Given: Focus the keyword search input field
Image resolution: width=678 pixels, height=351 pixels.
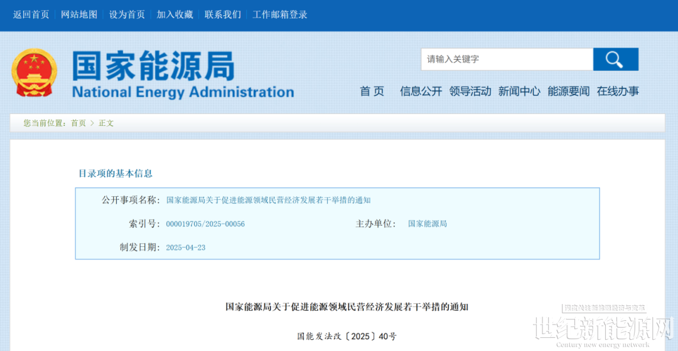Looking at the screenshot, I should [x=507, y=59].
